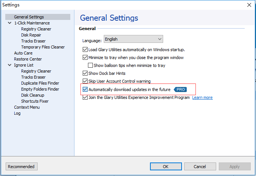
Task: Uncheck Minimize to tray when closing
Action: 85,58
